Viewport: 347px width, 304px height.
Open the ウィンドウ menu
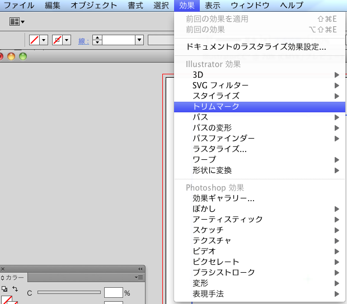click(x=250, y=5)
